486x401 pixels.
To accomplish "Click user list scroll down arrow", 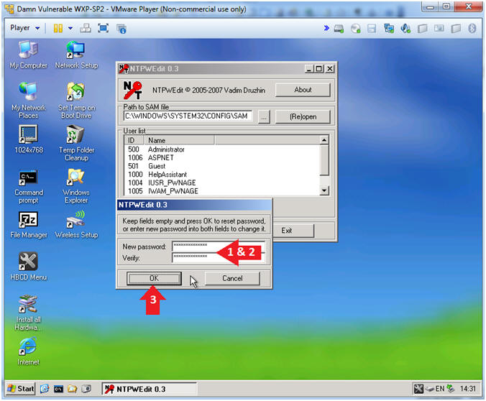I will coord(324,190).
